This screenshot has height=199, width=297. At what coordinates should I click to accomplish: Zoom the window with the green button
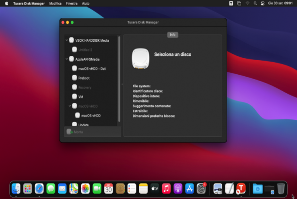pyautogui.click(x=72, y=22)
